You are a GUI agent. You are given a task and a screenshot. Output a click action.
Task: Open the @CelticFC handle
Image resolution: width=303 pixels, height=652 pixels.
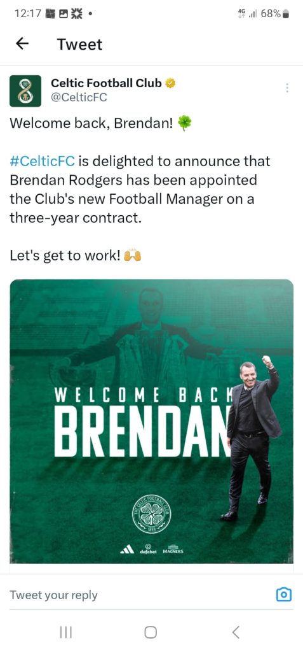click(79, 97)
